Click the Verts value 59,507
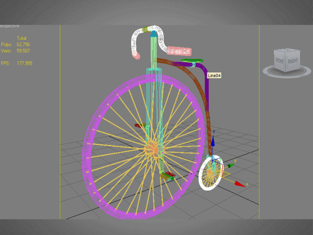This screenshot has height=235, width=313. (23, 51)
